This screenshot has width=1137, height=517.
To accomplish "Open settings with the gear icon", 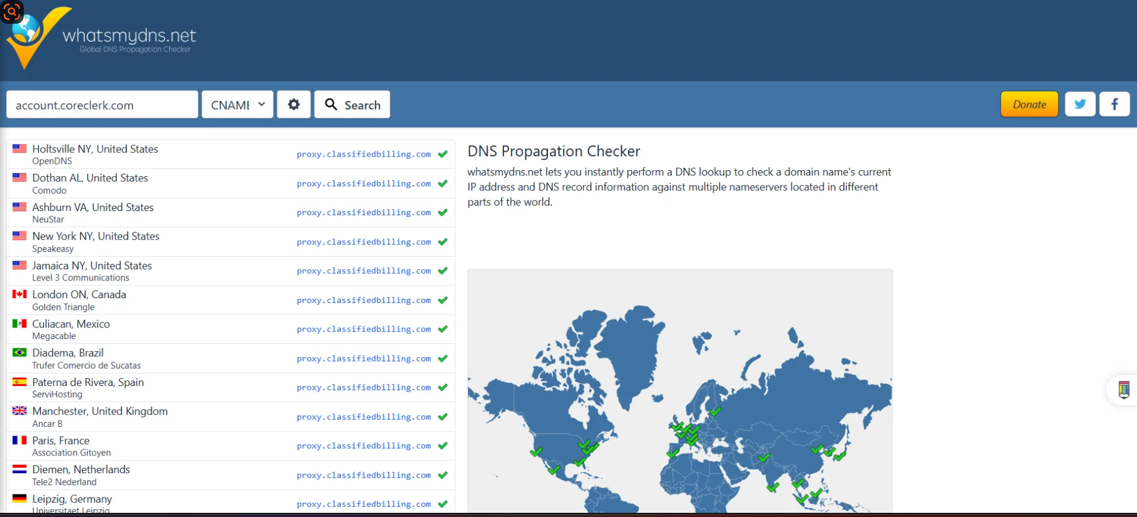I will click(x=294, y=104).
